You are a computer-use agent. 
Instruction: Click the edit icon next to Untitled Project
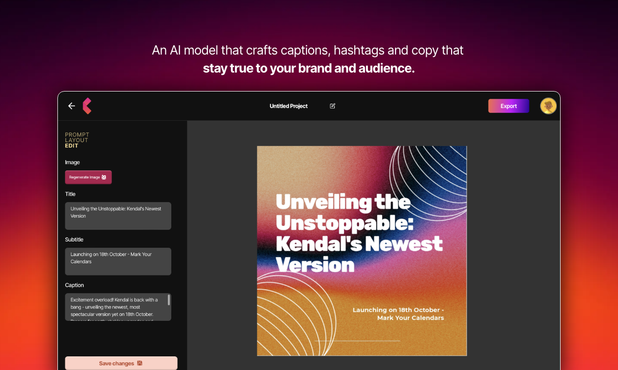tap(333, 106)
